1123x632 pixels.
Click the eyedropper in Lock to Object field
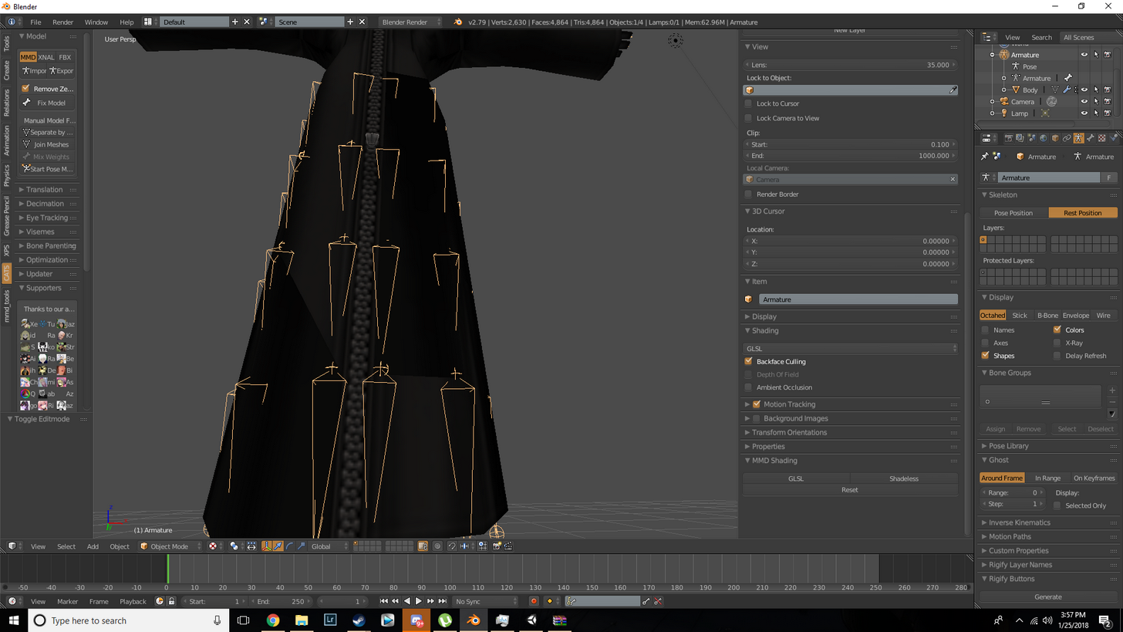[x=953, y=90]
